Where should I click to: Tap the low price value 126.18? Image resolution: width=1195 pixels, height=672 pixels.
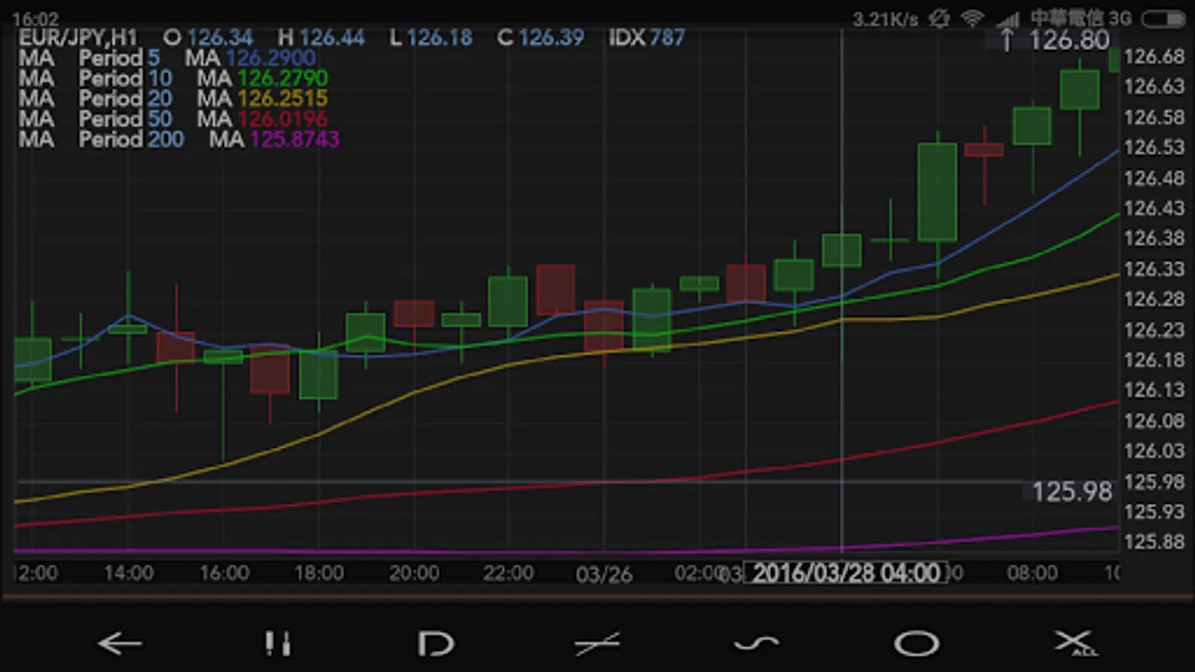[439, 37]
